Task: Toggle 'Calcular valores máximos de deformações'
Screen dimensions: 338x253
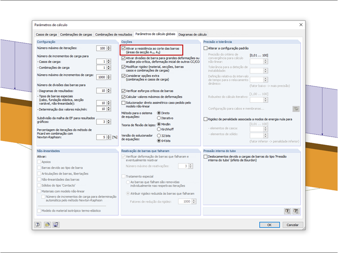Action: coord(124,97)
